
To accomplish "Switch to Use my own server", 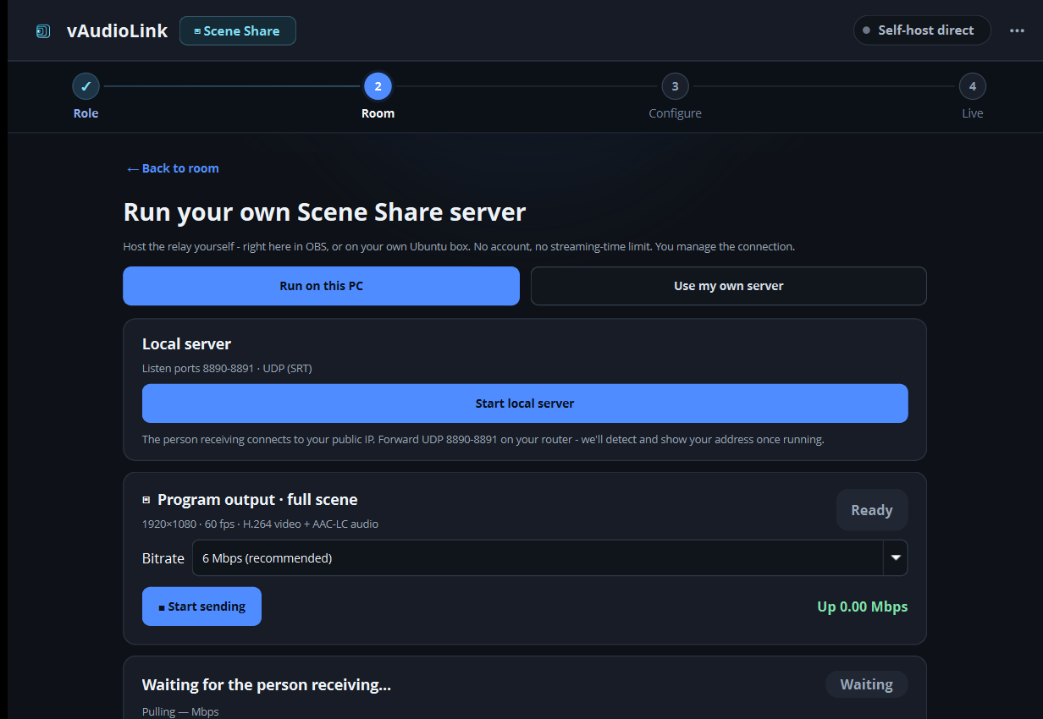I will [x=728, y=286].
